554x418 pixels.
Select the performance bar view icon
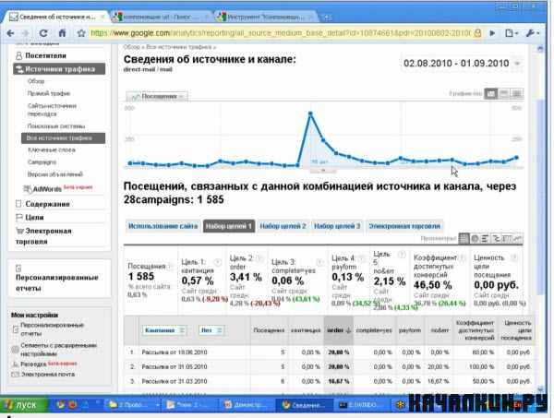pos(485,239)
